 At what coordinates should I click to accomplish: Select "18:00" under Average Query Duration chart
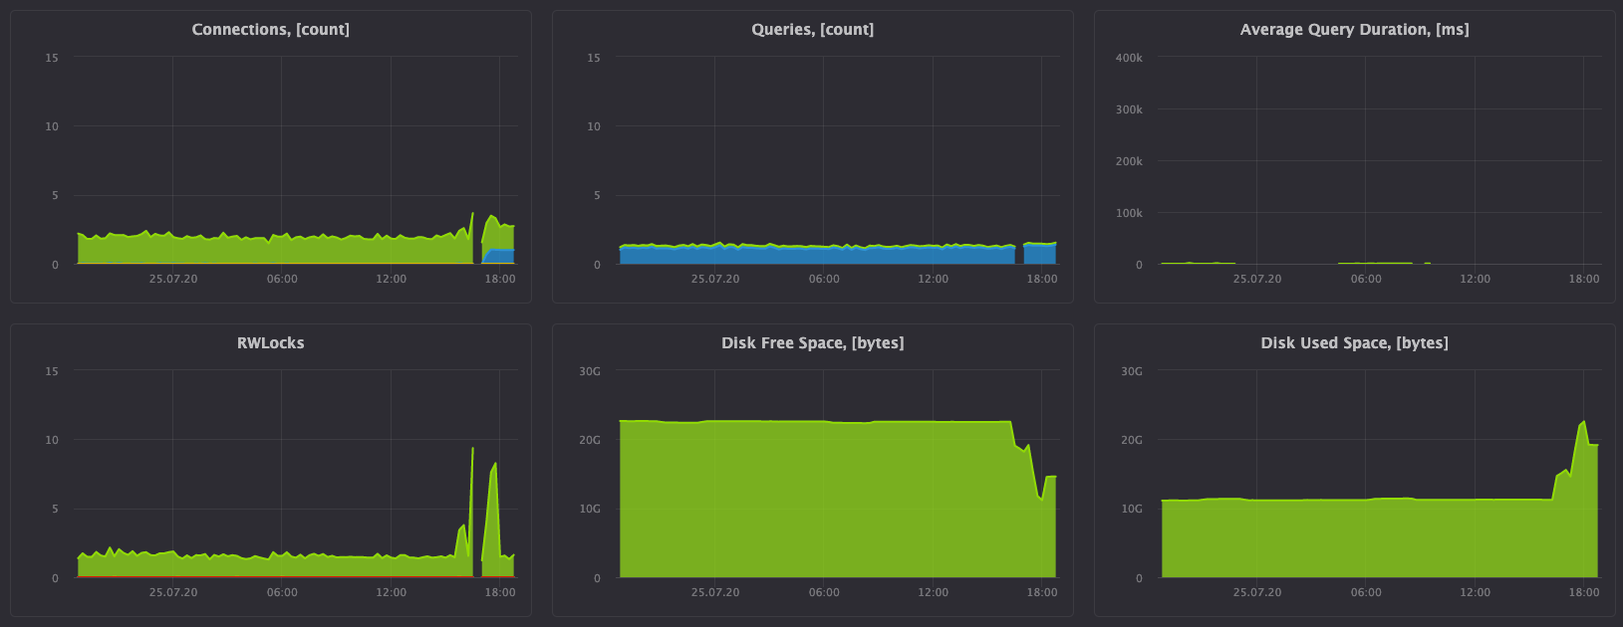[x=1584, y=279]
